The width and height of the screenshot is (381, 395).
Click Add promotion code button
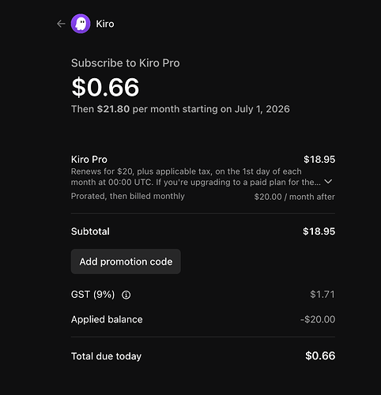pos(126,261)
